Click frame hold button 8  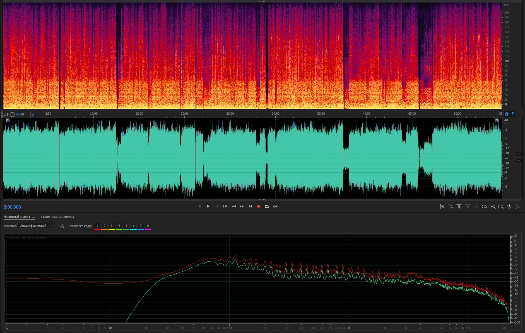click(x=148, y=226)
